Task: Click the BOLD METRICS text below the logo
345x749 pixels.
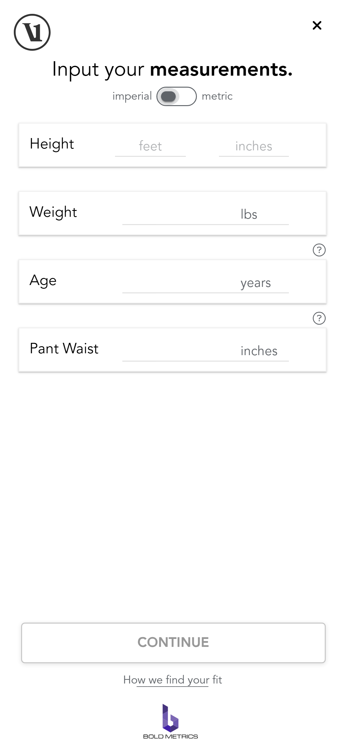Action: click(171, 736)
